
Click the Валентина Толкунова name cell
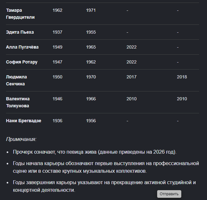tap(18, 102)
